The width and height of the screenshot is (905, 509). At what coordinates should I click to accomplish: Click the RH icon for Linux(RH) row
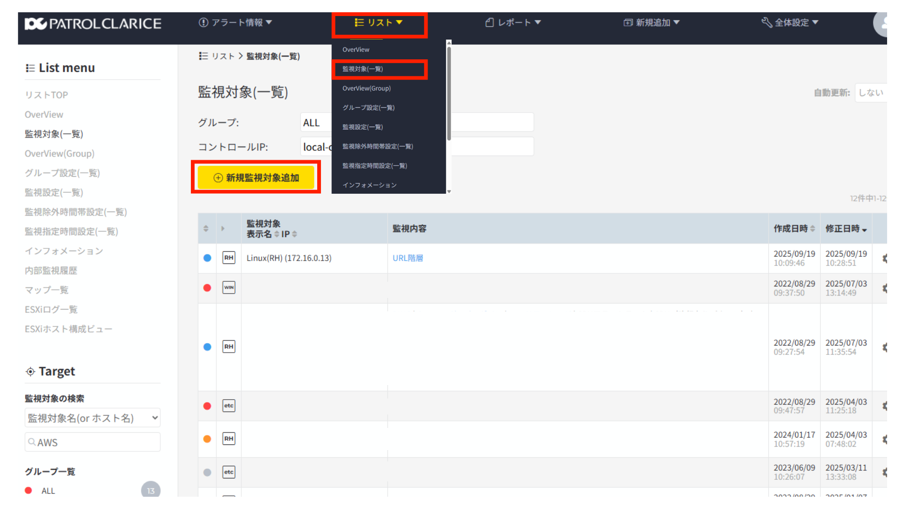[x=229, y=258]
